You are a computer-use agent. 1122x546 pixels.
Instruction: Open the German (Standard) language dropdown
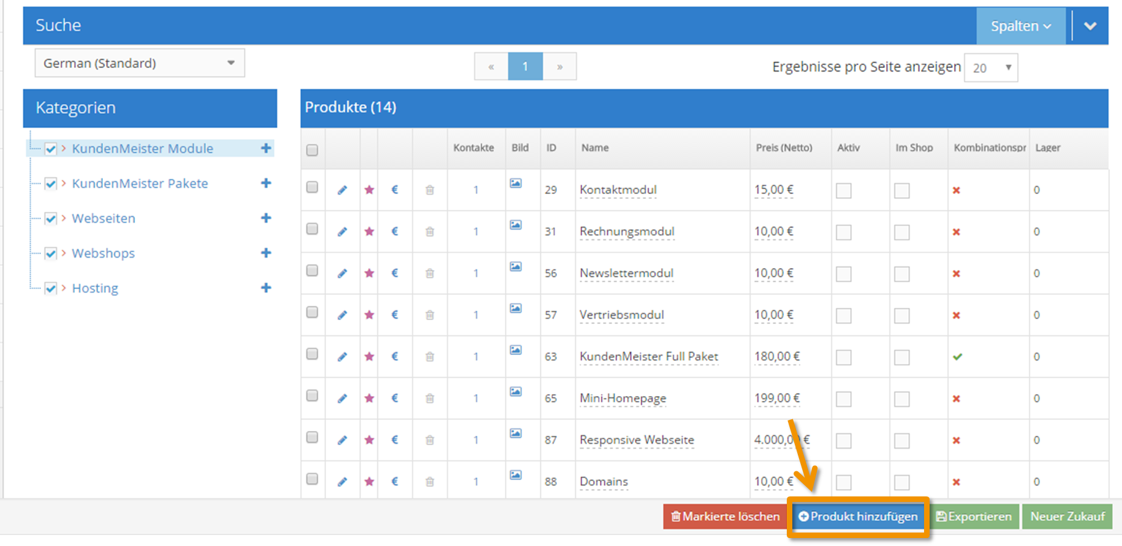(x=140, y=63)
